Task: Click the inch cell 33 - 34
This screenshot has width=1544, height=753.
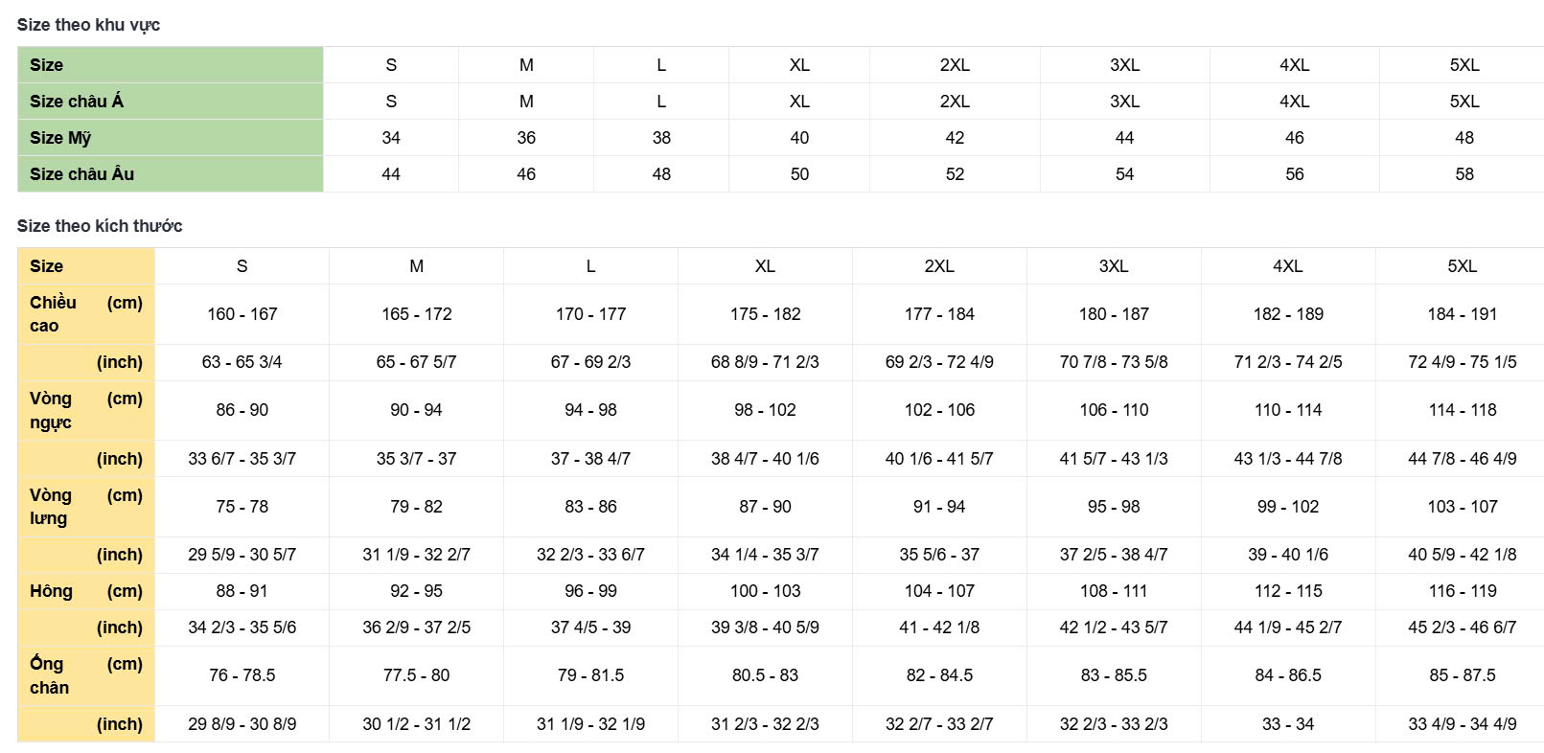Action: [1287, 724]
